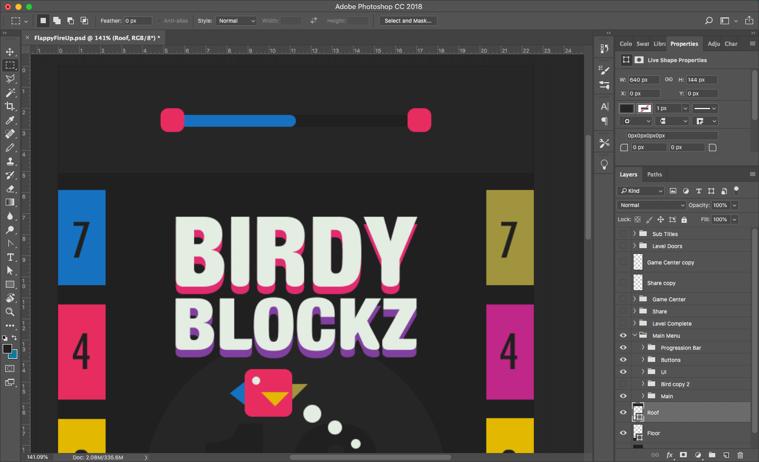Click the shape width input field
This screenshot has width=759, height=462.
tap(643, 80)
